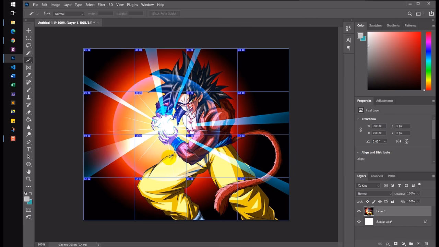Open the Add a layer style menu
Image resolution: width=439 pixels, height=247 pixels.
[x=388, y=243]
